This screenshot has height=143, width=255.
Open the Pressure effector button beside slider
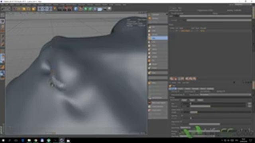250,106
